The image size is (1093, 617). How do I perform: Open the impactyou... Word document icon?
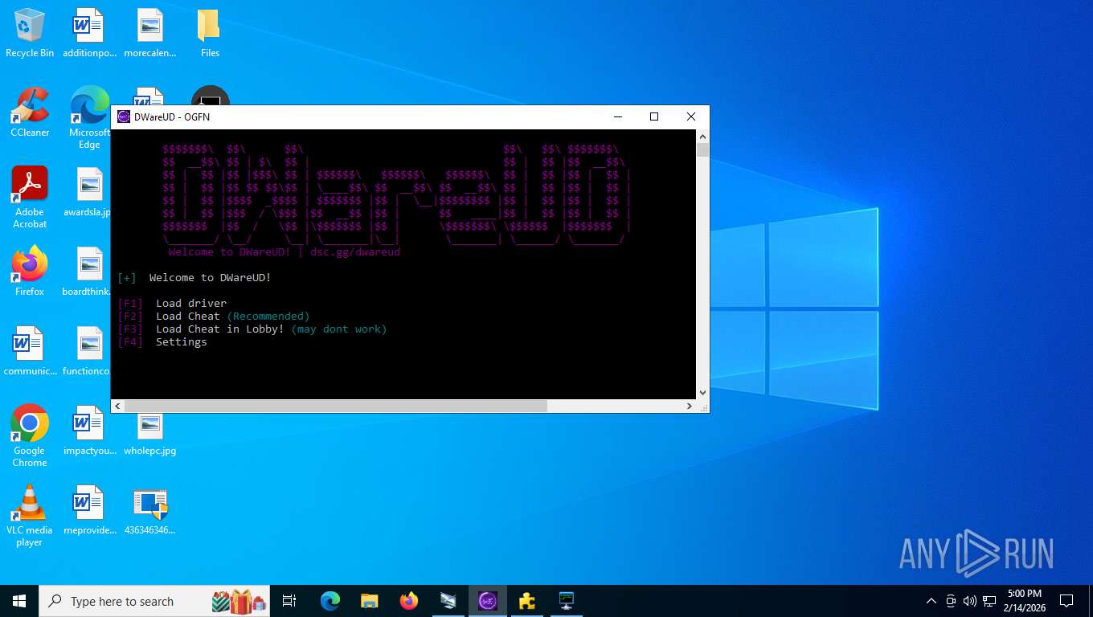point(88,431)
